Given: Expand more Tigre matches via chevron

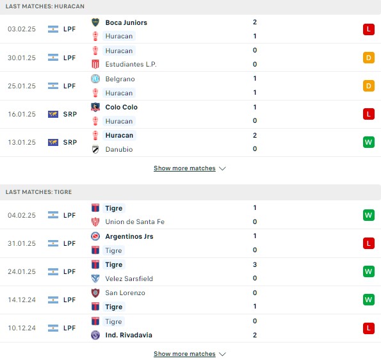Looking at the screenshot, I should click(x=222, y=354).
